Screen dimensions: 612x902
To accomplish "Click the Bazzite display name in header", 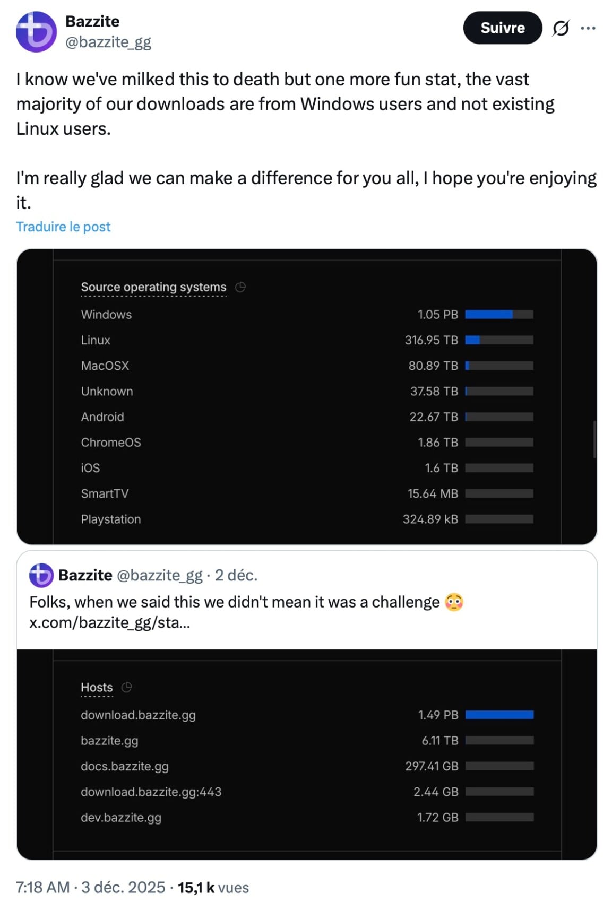I will click(x=92, y=21).
